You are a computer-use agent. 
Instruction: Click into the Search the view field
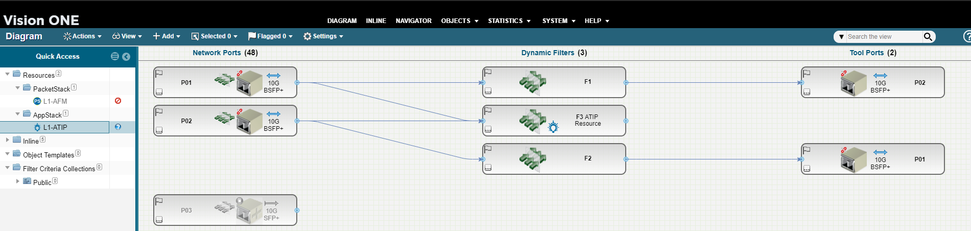[x=883, y=37]
